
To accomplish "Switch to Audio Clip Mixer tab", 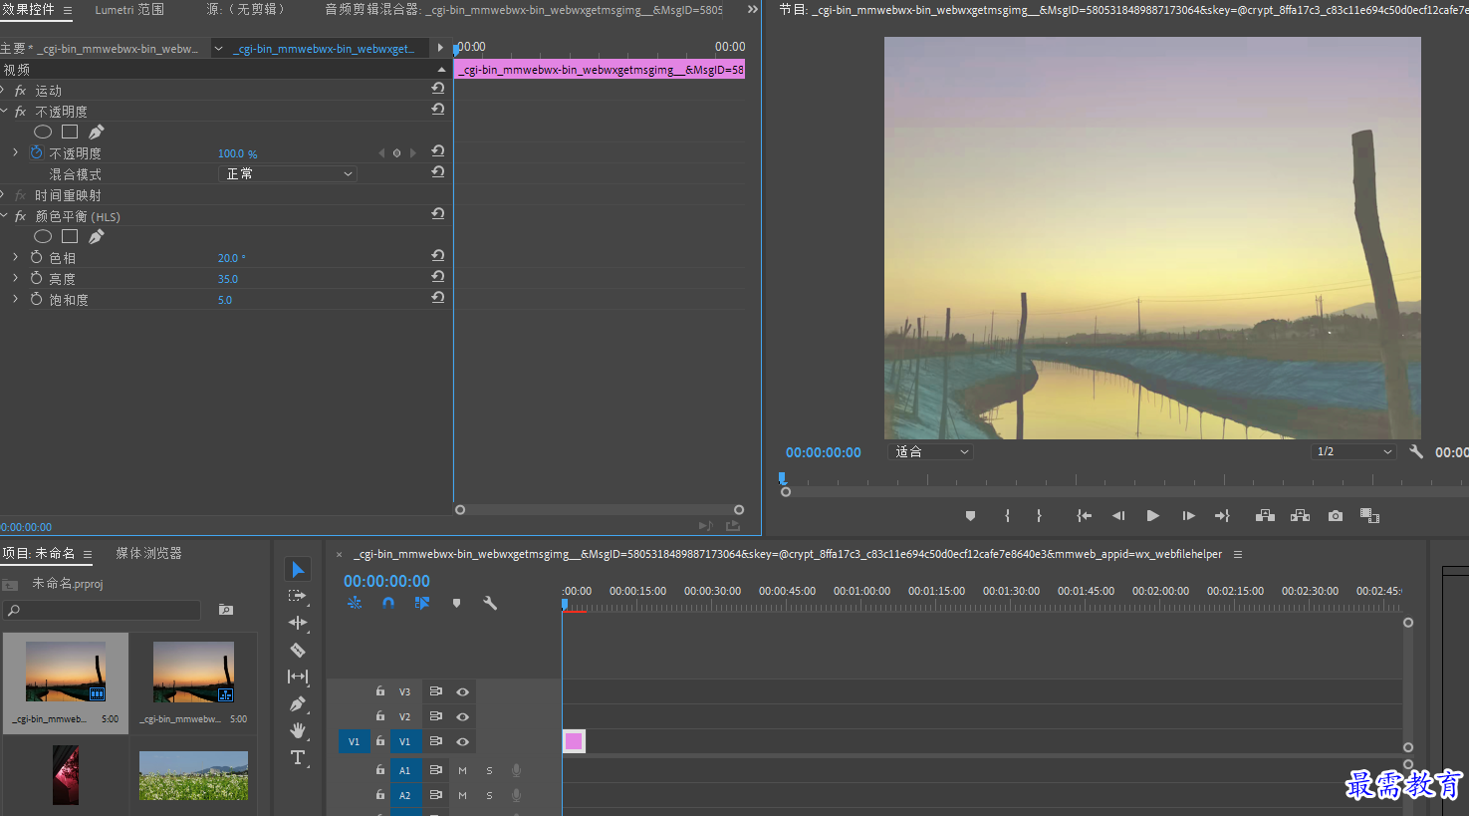I will click(524, 9).
